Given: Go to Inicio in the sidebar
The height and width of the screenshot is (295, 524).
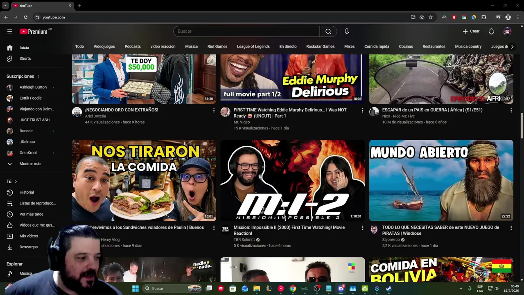Looking at the screenshot, I should (31, 48).
